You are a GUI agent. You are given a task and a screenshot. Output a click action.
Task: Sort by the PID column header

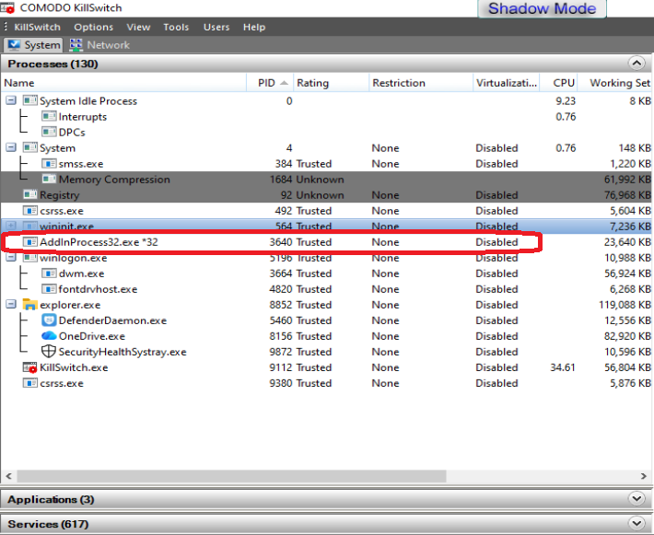(270, 83)
